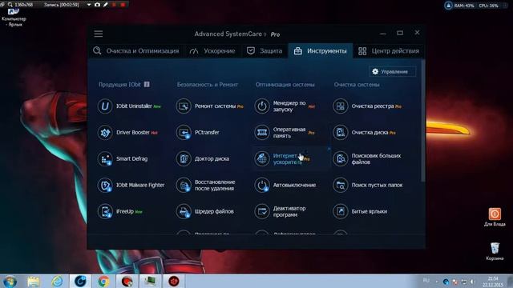
Task: Select the Инструменты tab
Action: pos(321,51)
